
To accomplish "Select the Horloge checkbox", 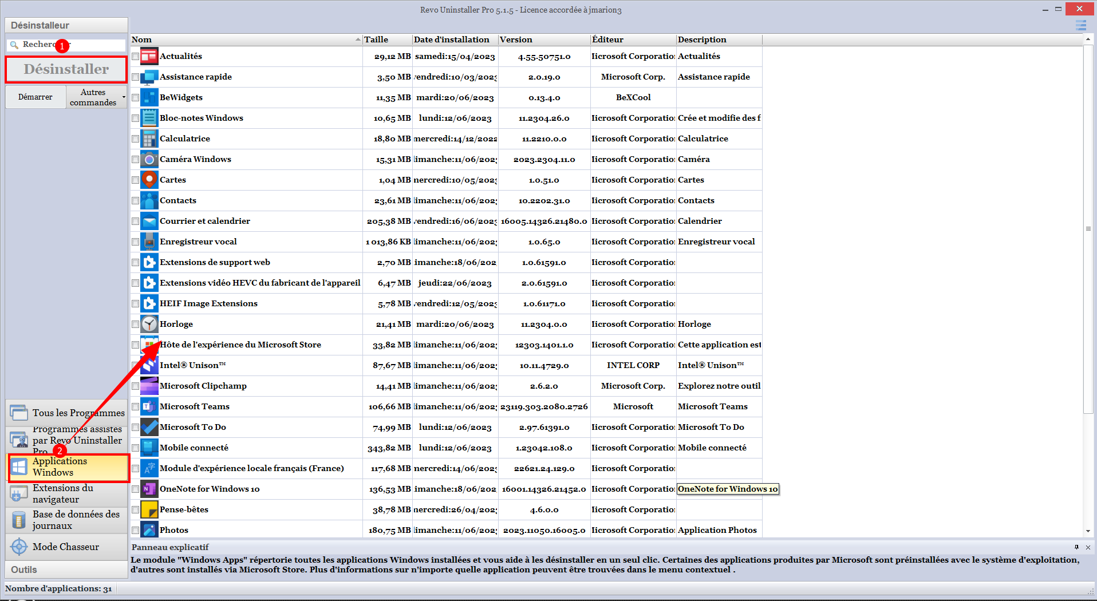I will pyautogui.click(x=135, y=325).
